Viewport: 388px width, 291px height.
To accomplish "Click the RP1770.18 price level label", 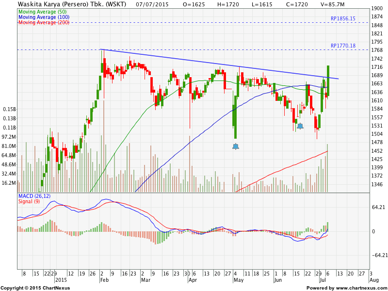I will point(343,46).
